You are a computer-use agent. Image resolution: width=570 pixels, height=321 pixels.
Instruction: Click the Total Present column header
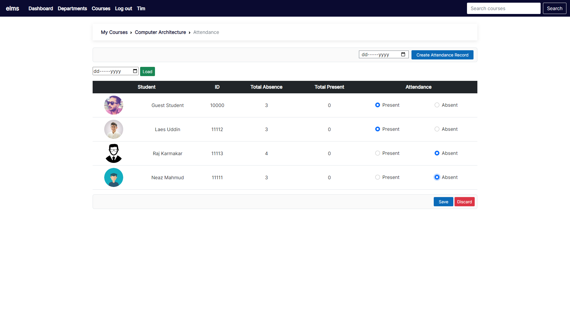(329, 87)
